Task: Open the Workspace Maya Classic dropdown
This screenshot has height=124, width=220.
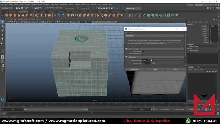Action: tap(206, 5)
